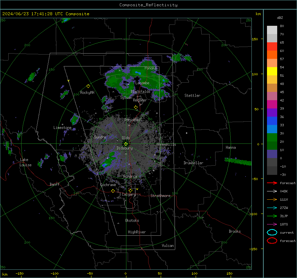Click the Limestone label

tap(62, 128)
